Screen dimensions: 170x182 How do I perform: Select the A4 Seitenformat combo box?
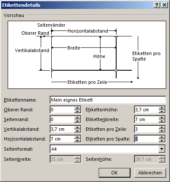pyautogui.click(x=108, y=149)
